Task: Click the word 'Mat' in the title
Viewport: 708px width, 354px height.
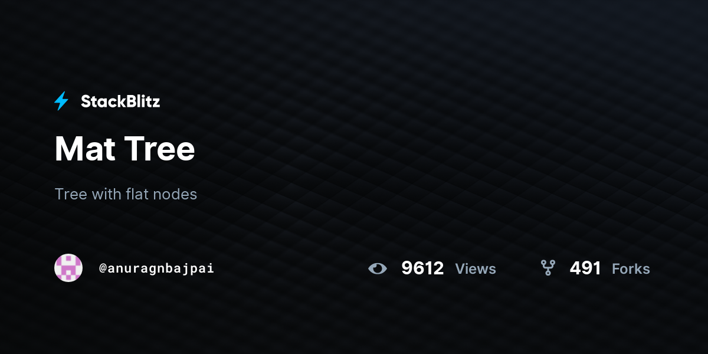Action: (x=83, y=149)
